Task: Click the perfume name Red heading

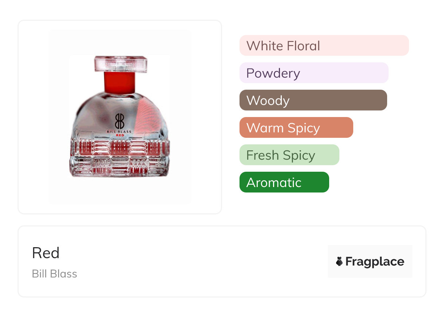Action: click(x=46, y=253)
